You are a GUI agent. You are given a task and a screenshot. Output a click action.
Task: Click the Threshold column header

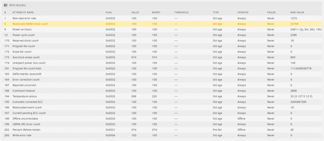point(181,13)
